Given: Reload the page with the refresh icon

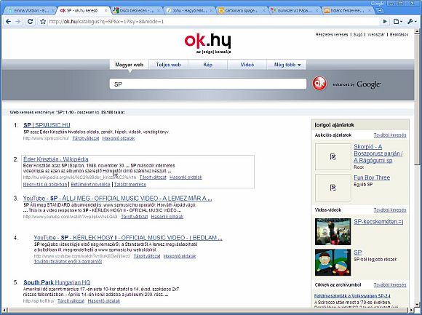Looking at the screenshot, I should [x=30, y=22].
